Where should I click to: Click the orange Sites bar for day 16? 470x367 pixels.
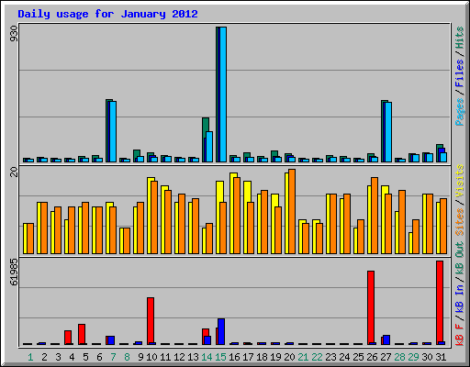point(237,216)
